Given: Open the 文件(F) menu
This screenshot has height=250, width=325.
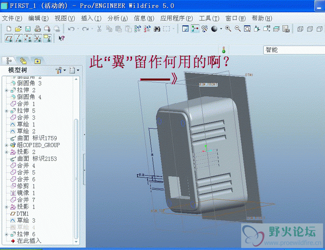Looking at the screenshot, I should pos(12,18).
